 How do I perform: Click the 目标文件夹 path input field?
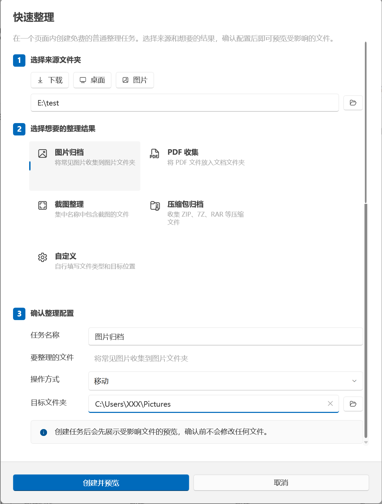click(x=213, y=404)
